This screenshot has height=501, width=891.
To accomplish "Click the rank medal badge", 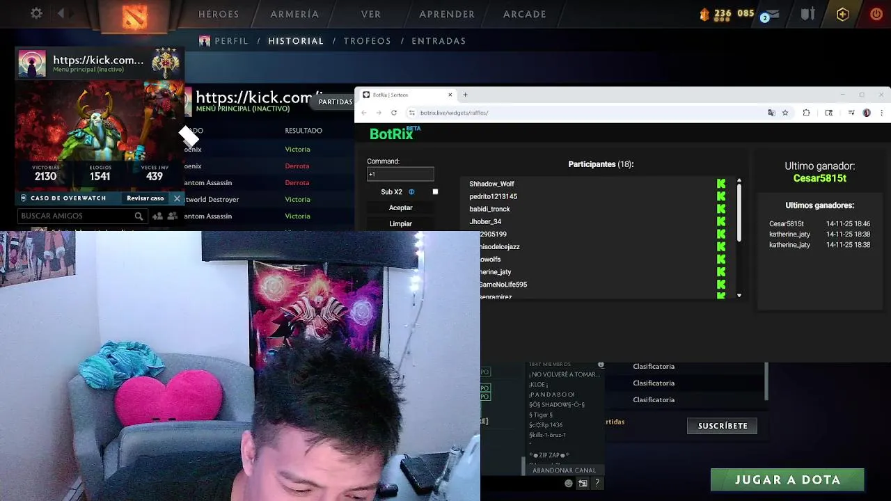I will click(166, 63).
